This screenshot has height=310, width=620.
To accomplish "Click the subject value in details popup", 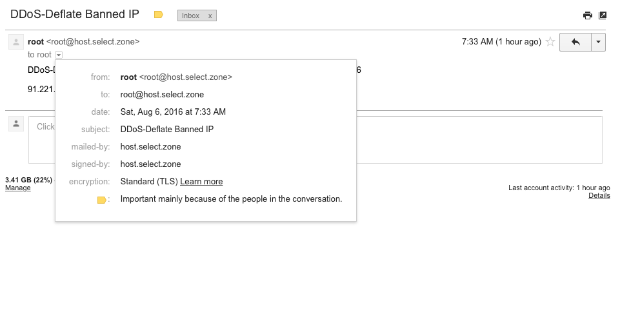I will [x=167, y=130].
